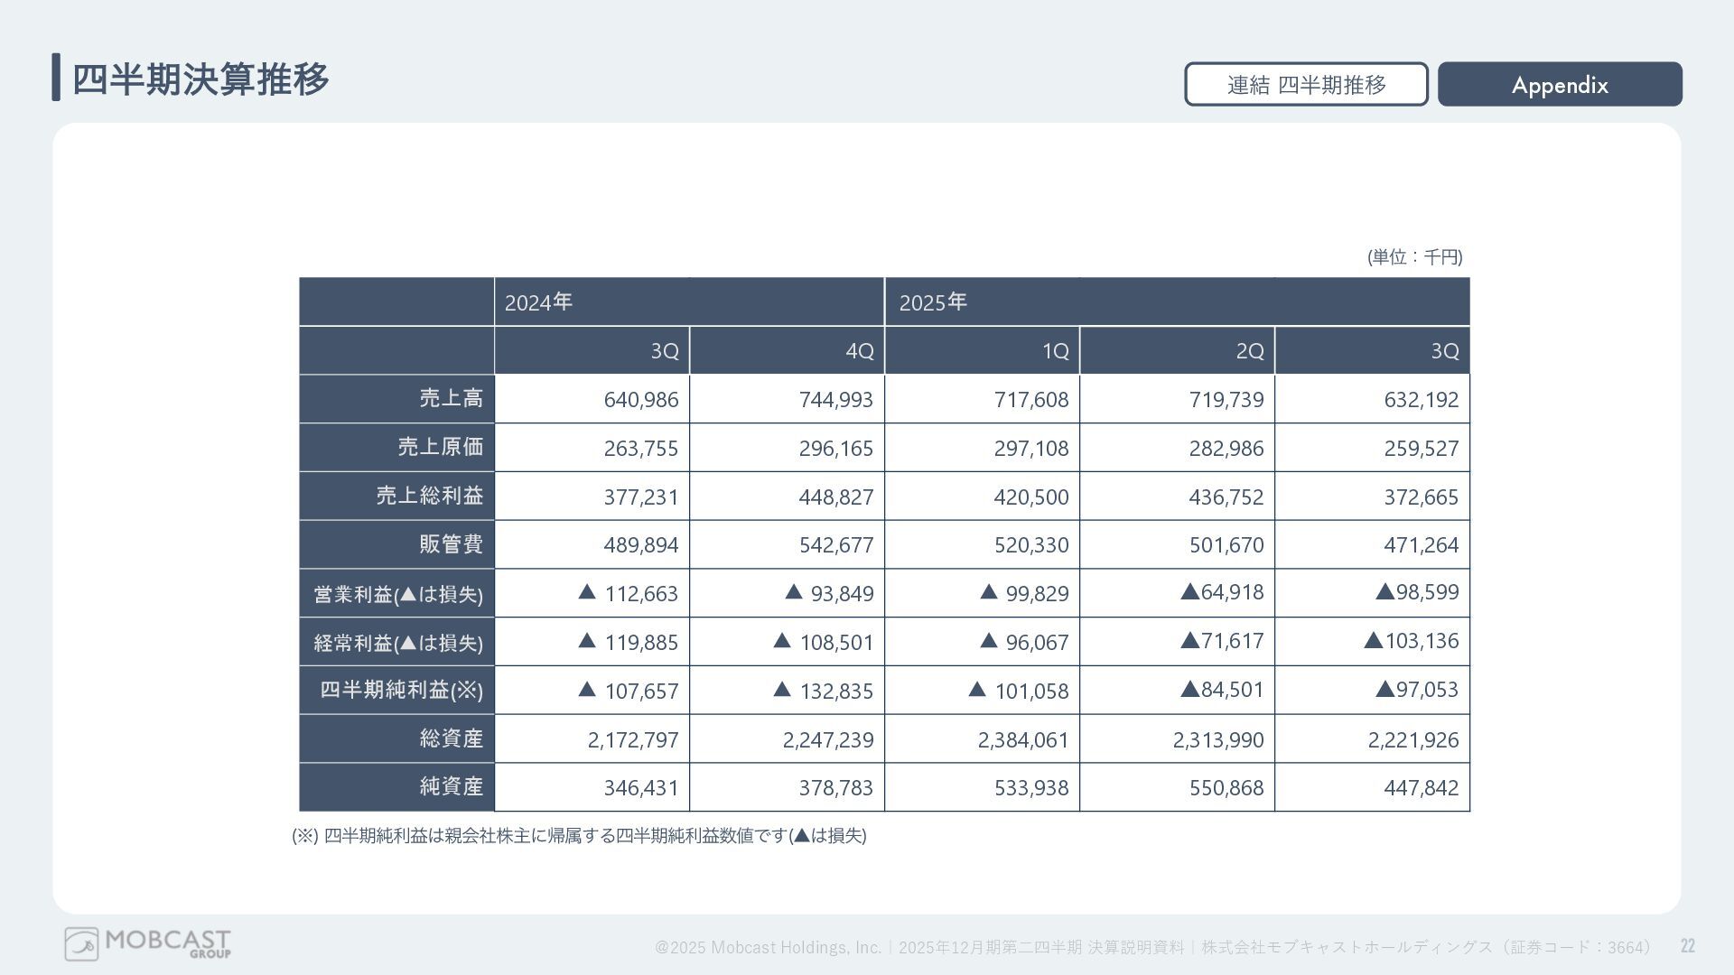Select the 連結 四半期推移 tab box
The image size is (1734, 975).
(x=1306, y=85)
